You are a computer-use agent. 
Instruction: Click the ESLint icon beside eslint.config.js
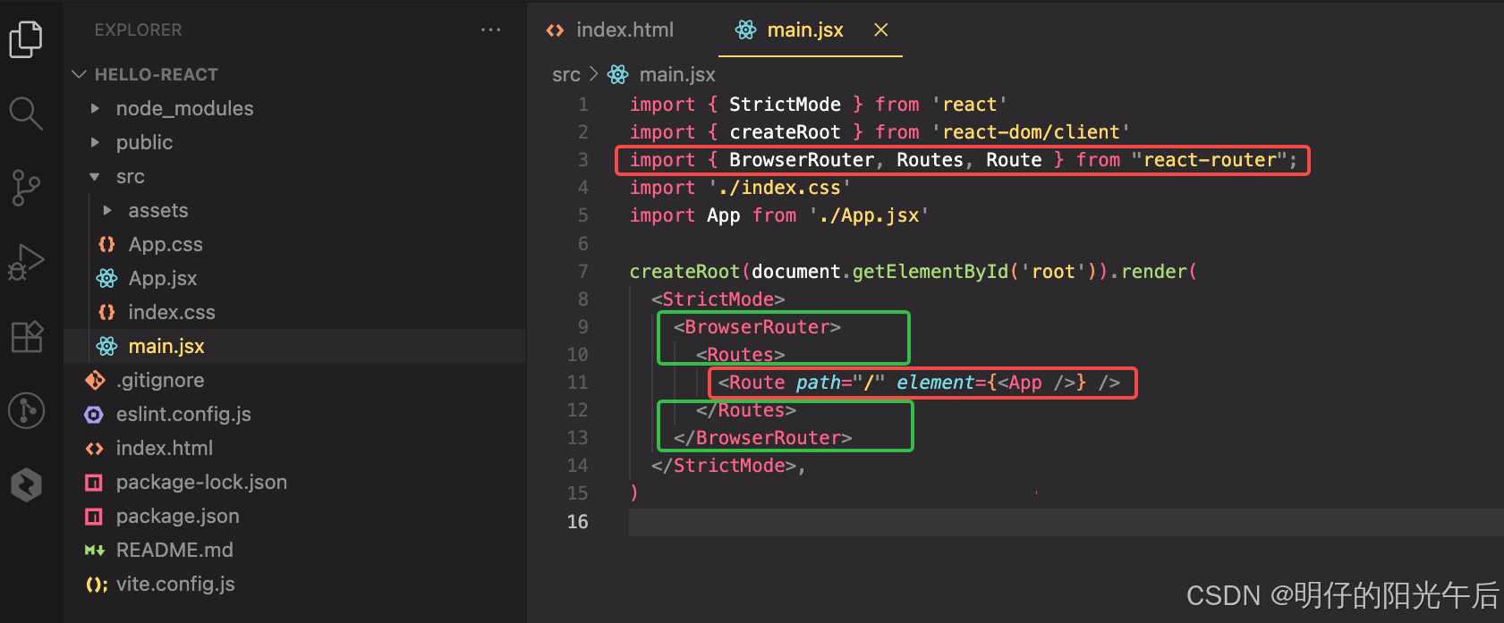(94, 414)
